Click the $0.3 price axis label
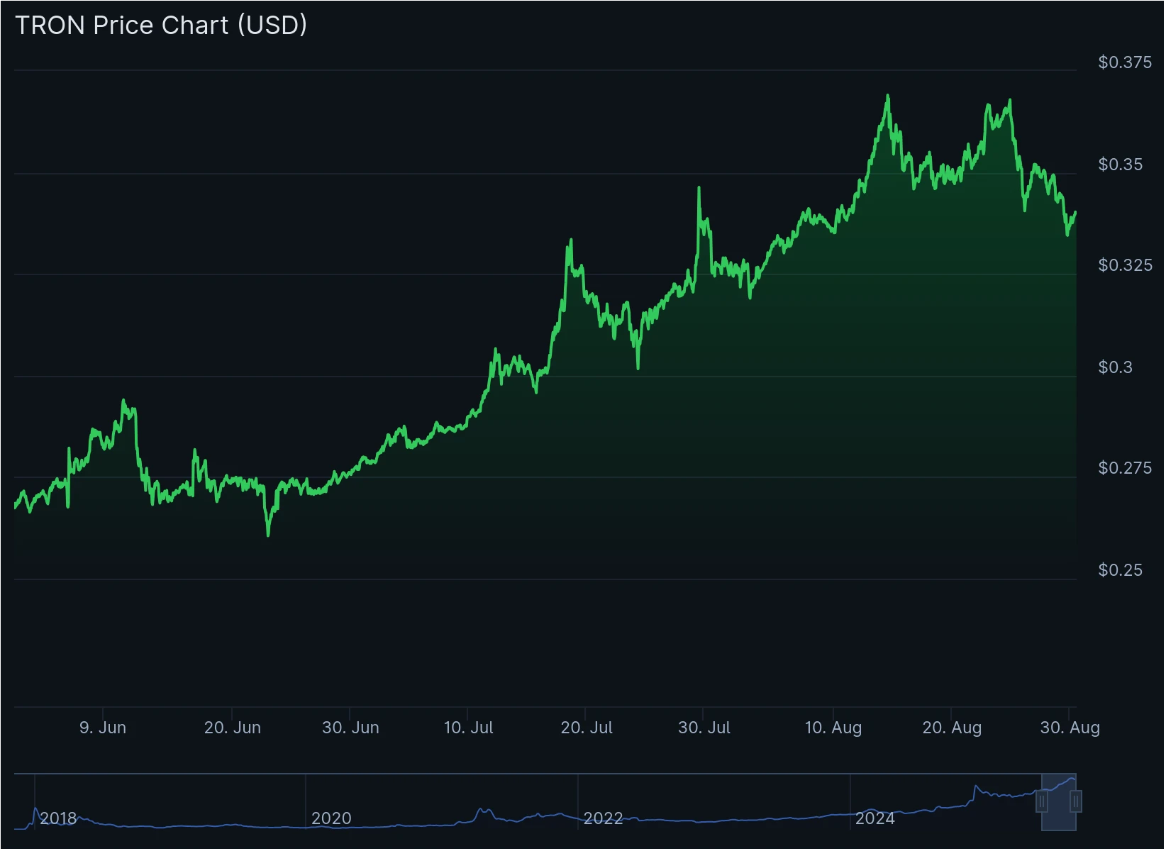The image size is (1166, 851). (x=1116, y=367)
